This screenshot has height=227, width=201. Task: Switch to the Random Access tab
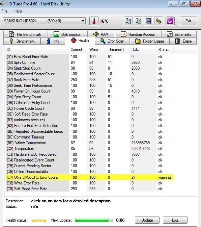pyautogui.click(x=138, y=34)
